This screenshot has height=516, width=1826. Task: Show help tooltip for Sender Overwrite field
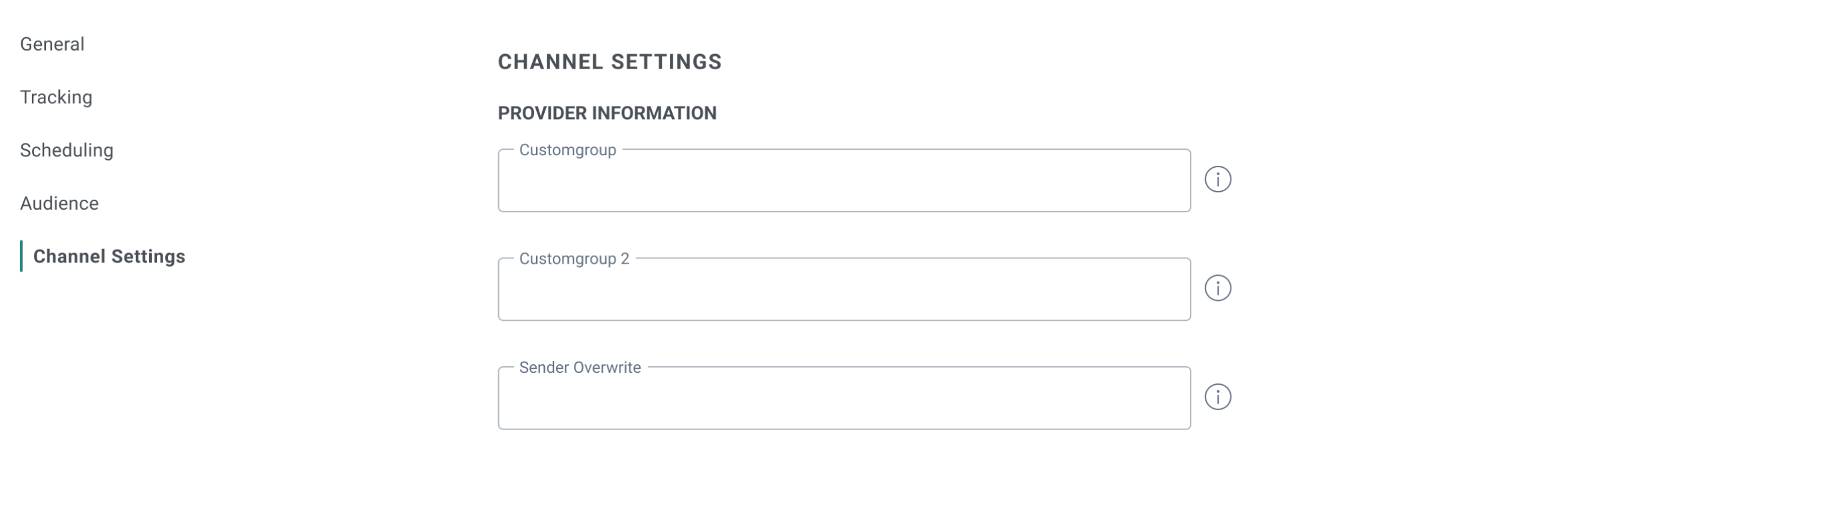pos(1217,397)
